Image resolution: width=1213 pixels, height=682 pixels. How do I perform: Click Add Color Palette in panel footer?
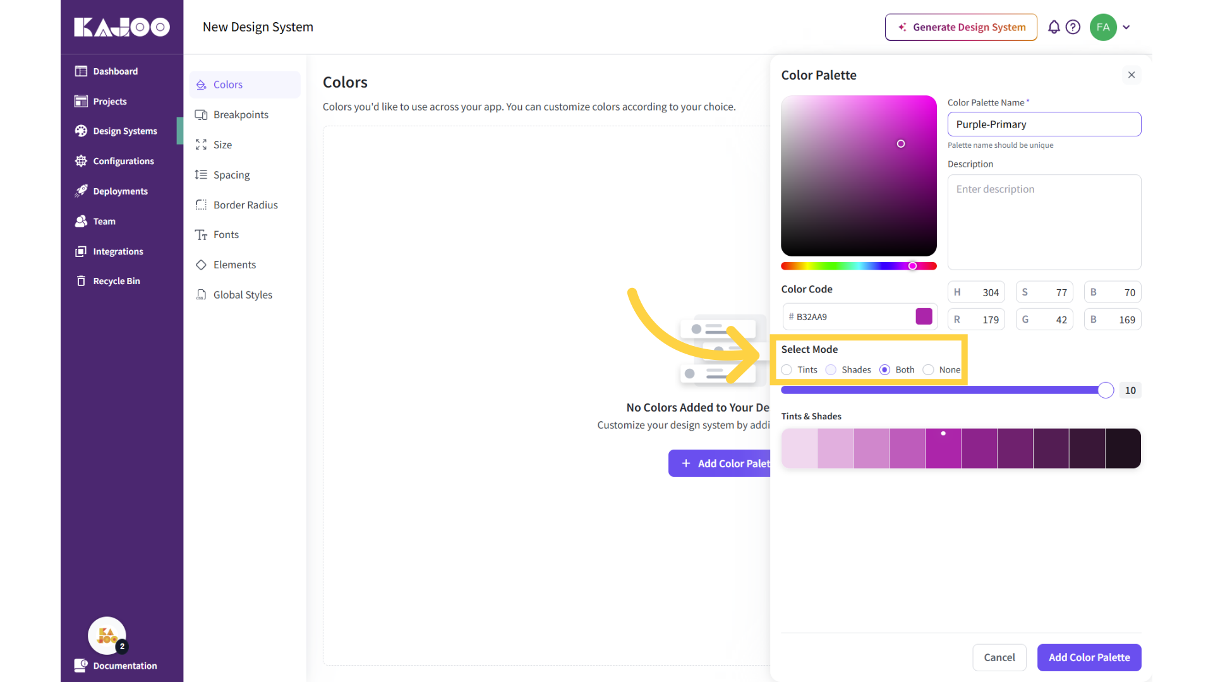pos(1089,657)
